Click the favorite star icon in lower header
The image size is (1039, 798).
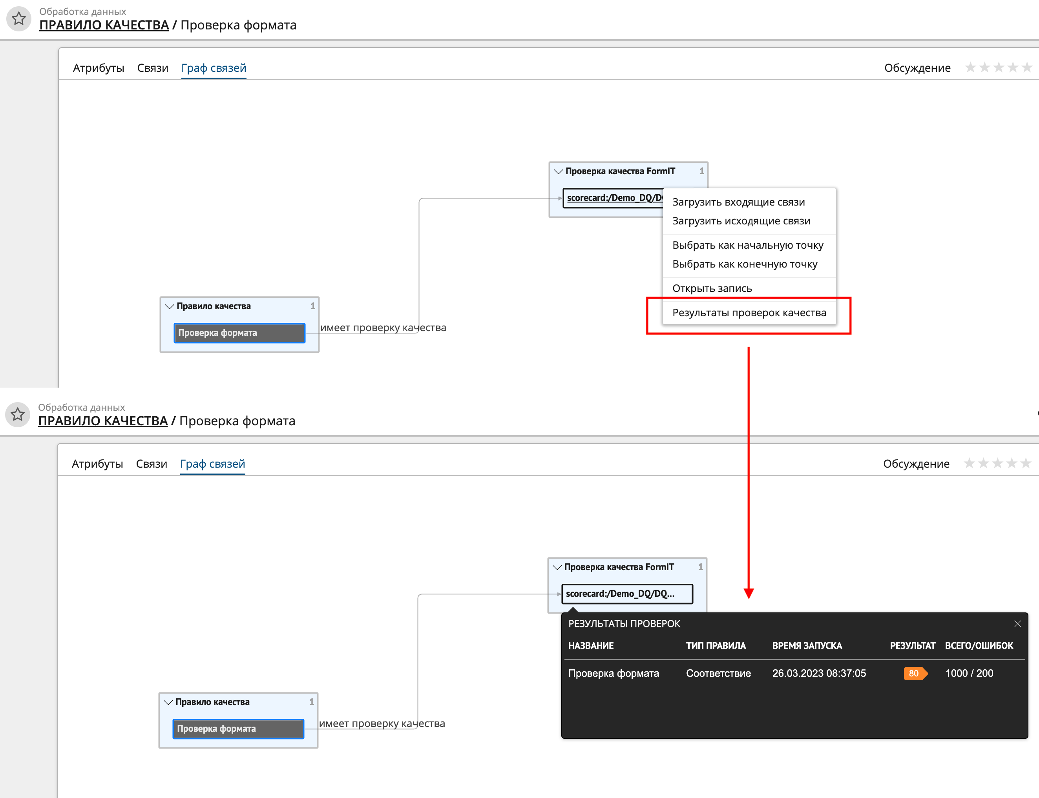18,414
